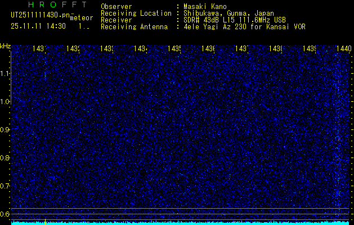Click the "Observer" field label
This screenshot has height=225, width=354.
pyautogui.click(x=116, y=7)
